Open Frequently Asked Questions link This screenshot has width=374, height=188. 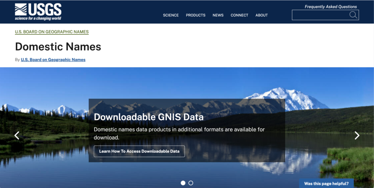[x=331, y=7]
